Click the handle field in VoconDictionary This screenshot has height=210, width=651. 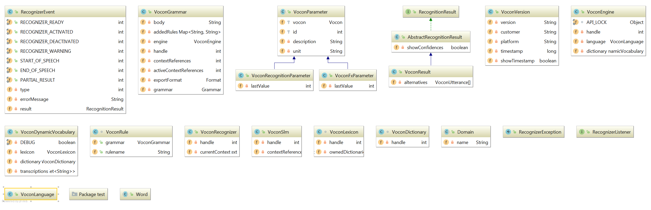(x=402, y=142)
